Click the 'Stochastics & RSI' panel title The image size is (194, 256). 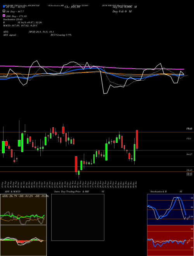coord(166,192)
